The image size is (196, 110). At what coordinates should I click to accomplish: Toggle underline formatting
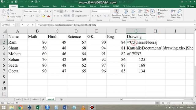coord(31,16)
